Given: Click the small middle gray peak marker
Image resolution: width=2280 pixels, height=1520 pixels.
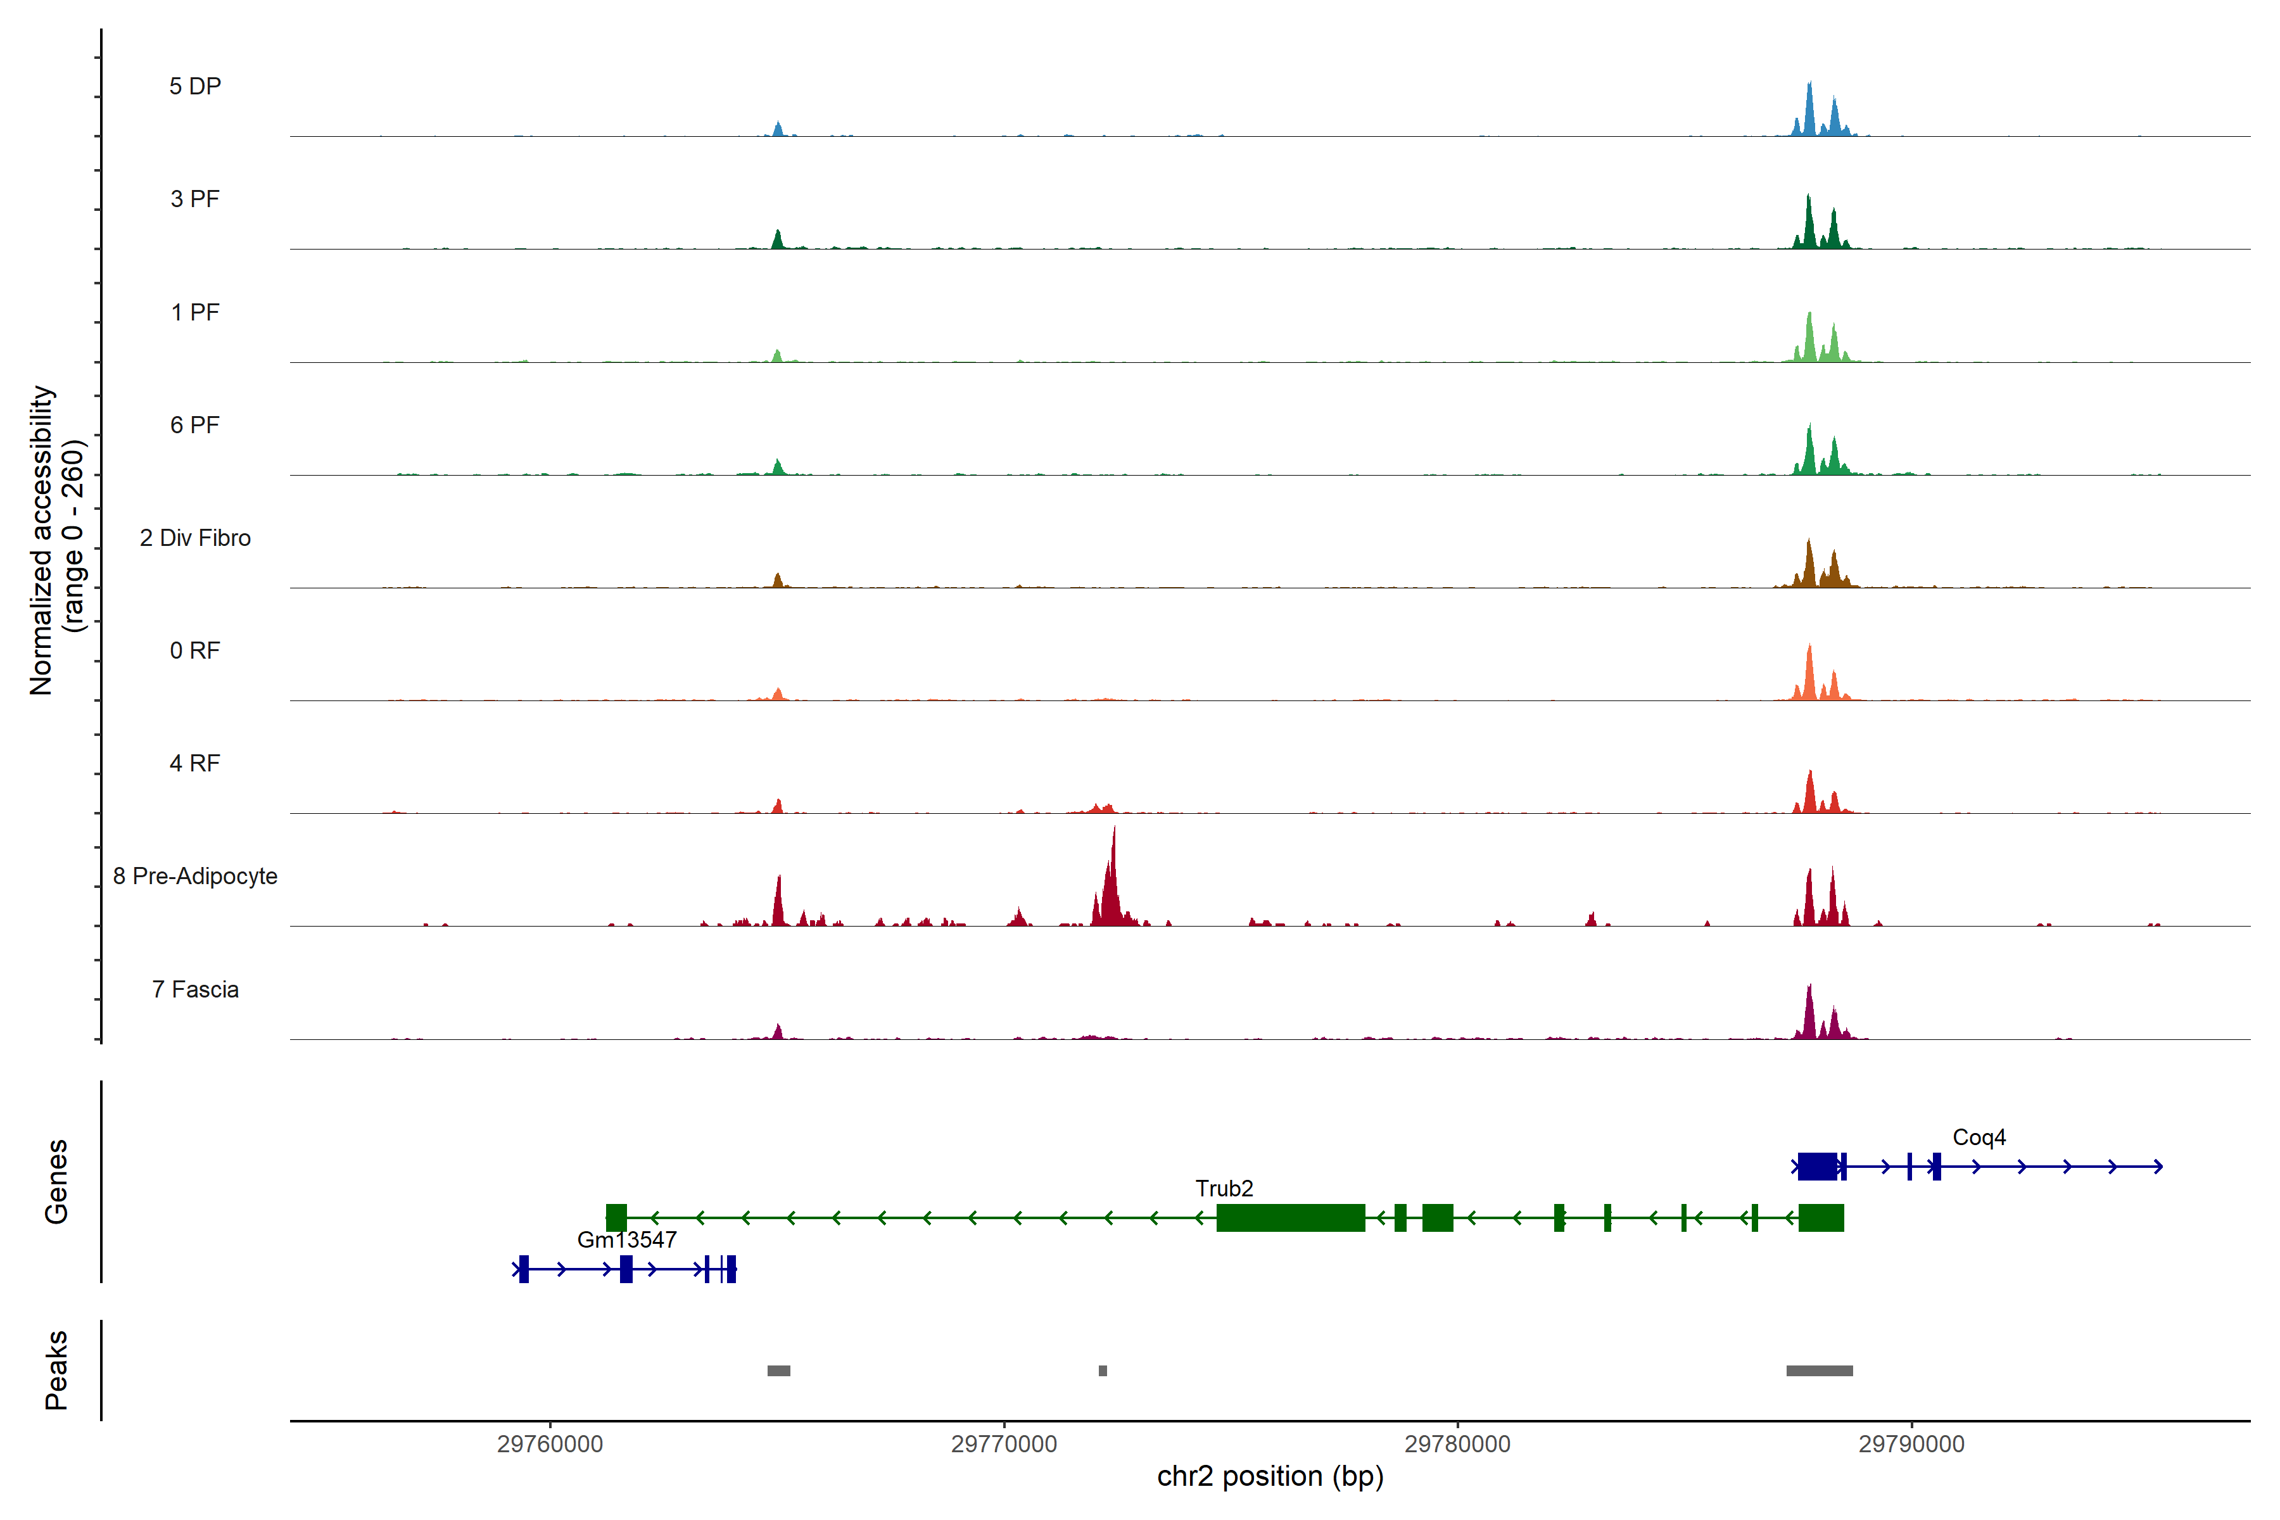Looking at the screenshot, I should (x=1102, y=1371).
